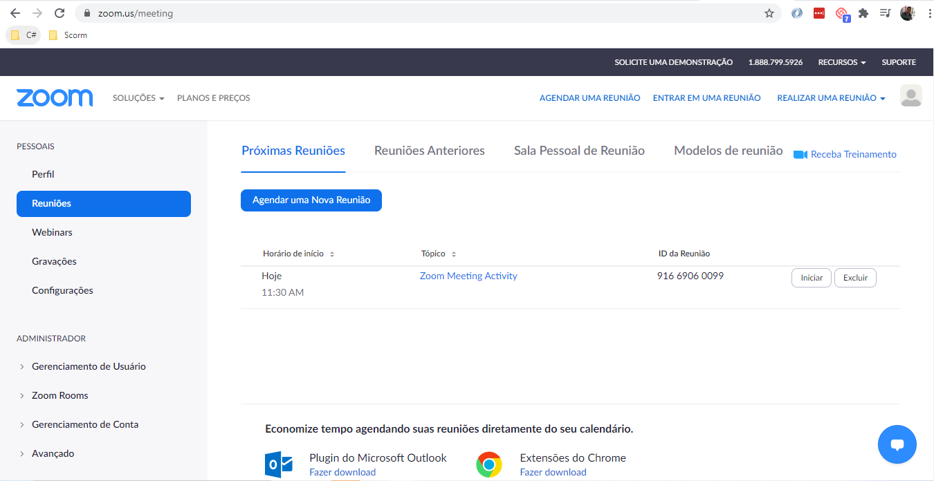The image size is (934, 481).
Task: Open the Chrome three-dot menu
Action: (x=928, y=13)
